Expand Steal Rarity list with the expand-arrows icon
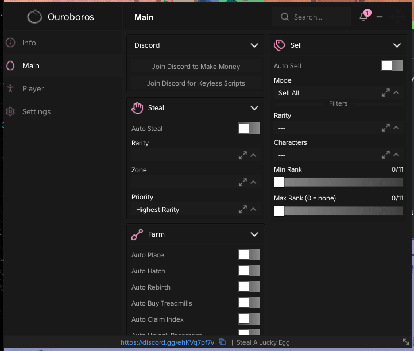This screenshot has width=414, height=351. 243,155
